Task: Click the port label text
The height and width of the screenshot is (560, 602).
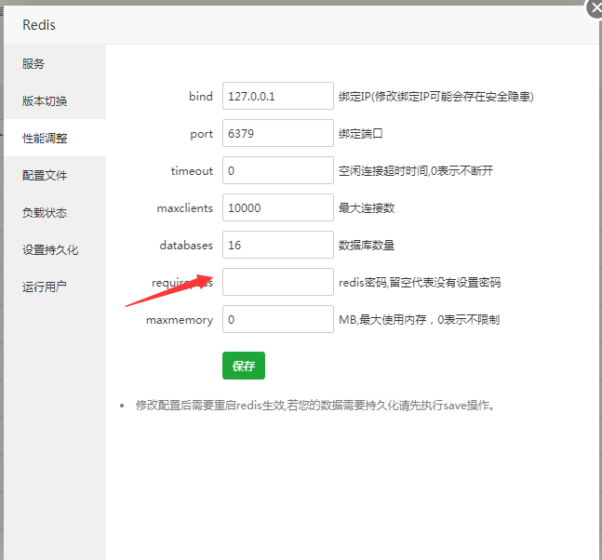Action: pos(201,134)
